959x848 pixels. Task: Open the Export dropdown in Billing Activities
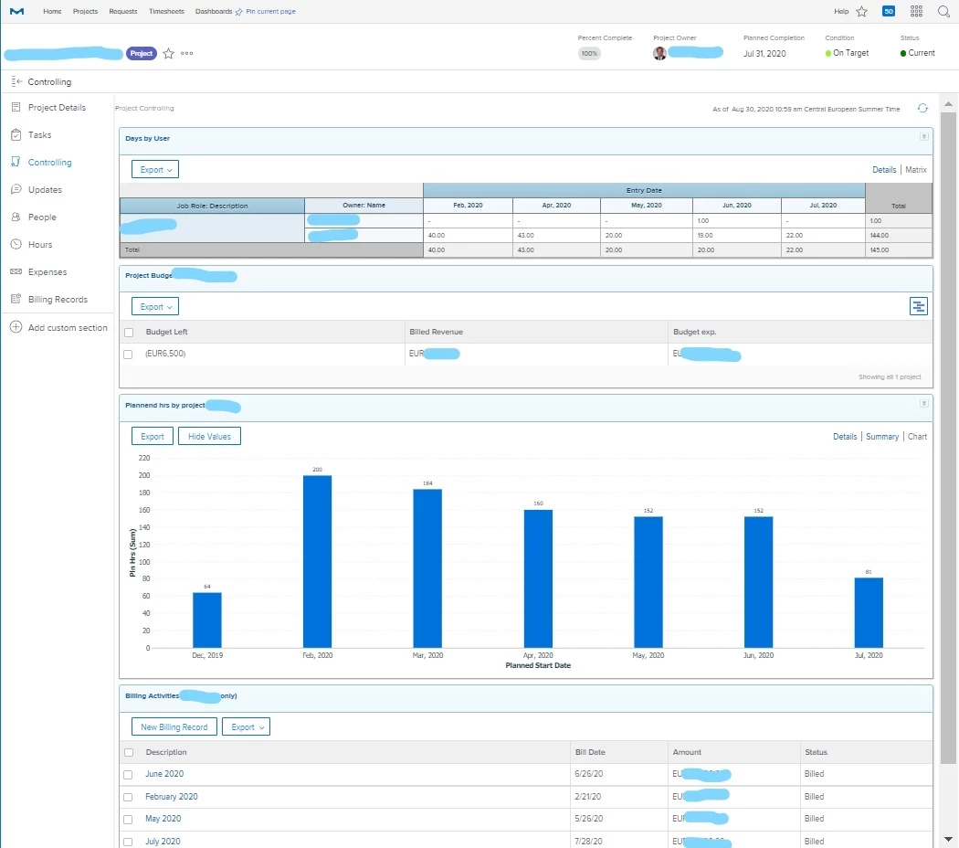[x=246, y=726]
